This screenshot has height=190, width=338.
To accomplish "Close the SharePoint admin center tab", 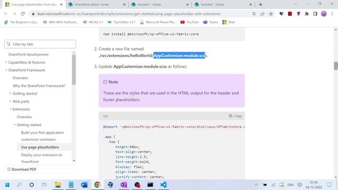I will (x=125, y=4).
